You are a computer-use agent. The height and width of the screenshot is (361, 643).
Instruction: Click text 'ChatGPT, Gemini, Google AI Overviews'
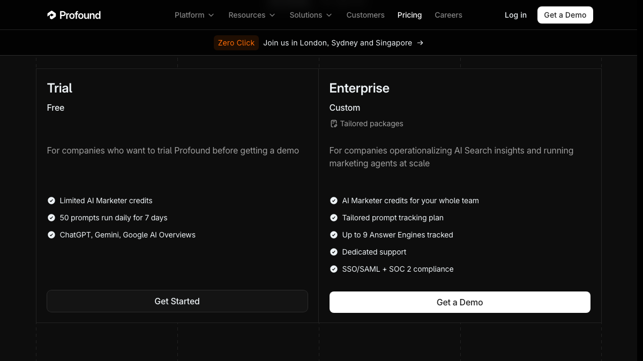coord(128,235)
